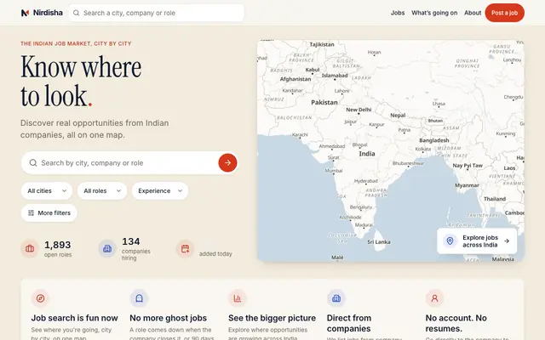545x340 pixels.
Task: Open the About page
Action: (x=473, y=13)
